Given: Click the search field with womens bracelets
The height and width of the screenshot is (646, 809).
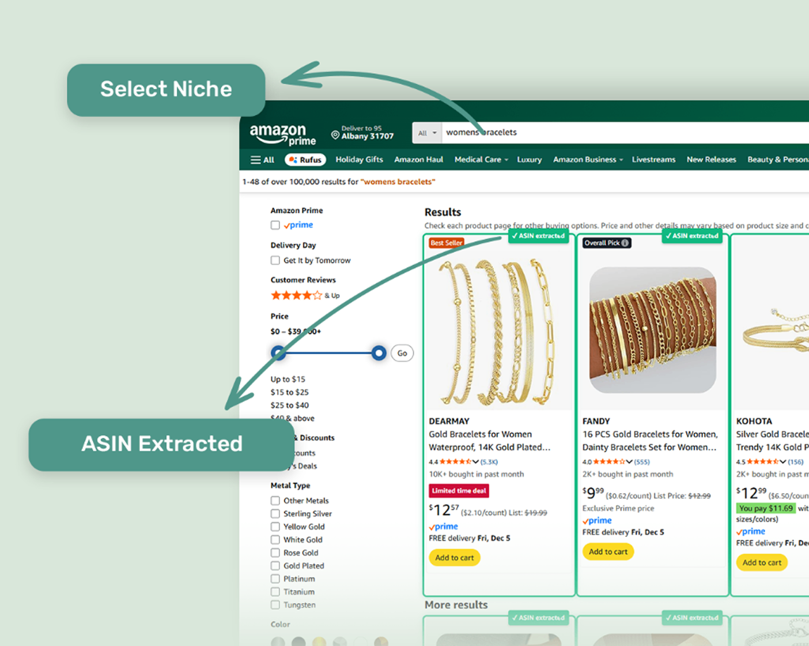Looking at the screenshot, I should point(576,133).
